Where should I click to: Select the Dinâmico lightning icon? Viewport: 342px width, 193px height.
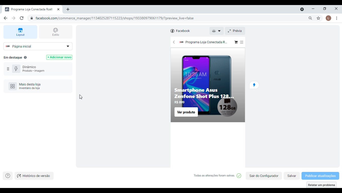click(x=16, y=69)
